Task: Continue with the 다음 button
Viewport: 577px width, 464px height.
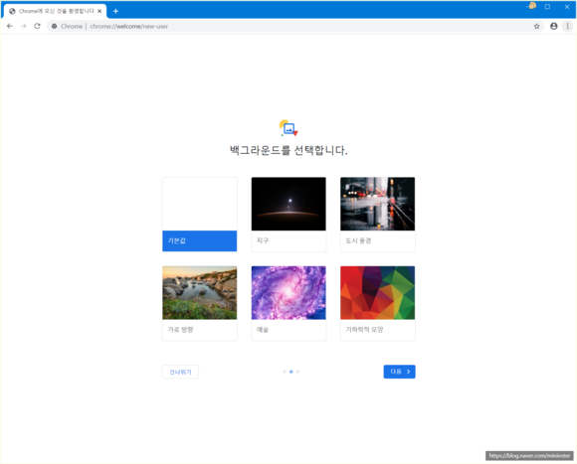Action: pyautogui.click(x=399, y=372)
